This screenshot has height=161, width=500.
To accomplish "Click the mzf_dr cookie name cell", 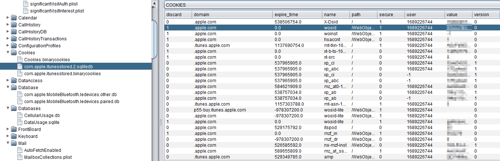I will point(336,139).
